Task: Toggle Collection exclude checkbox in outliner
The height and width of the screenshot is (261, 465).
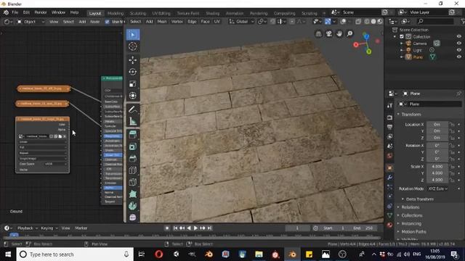Action: [x=402, y=37]
